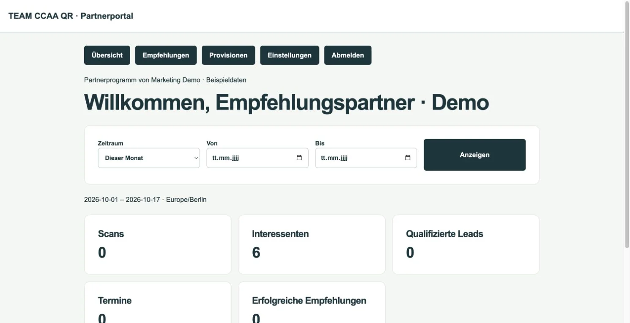The width and height of the screenshot is (630, 323).
Task: Click the Partnerprogramm von Marketing Demo text
Action: click(142, 80)
